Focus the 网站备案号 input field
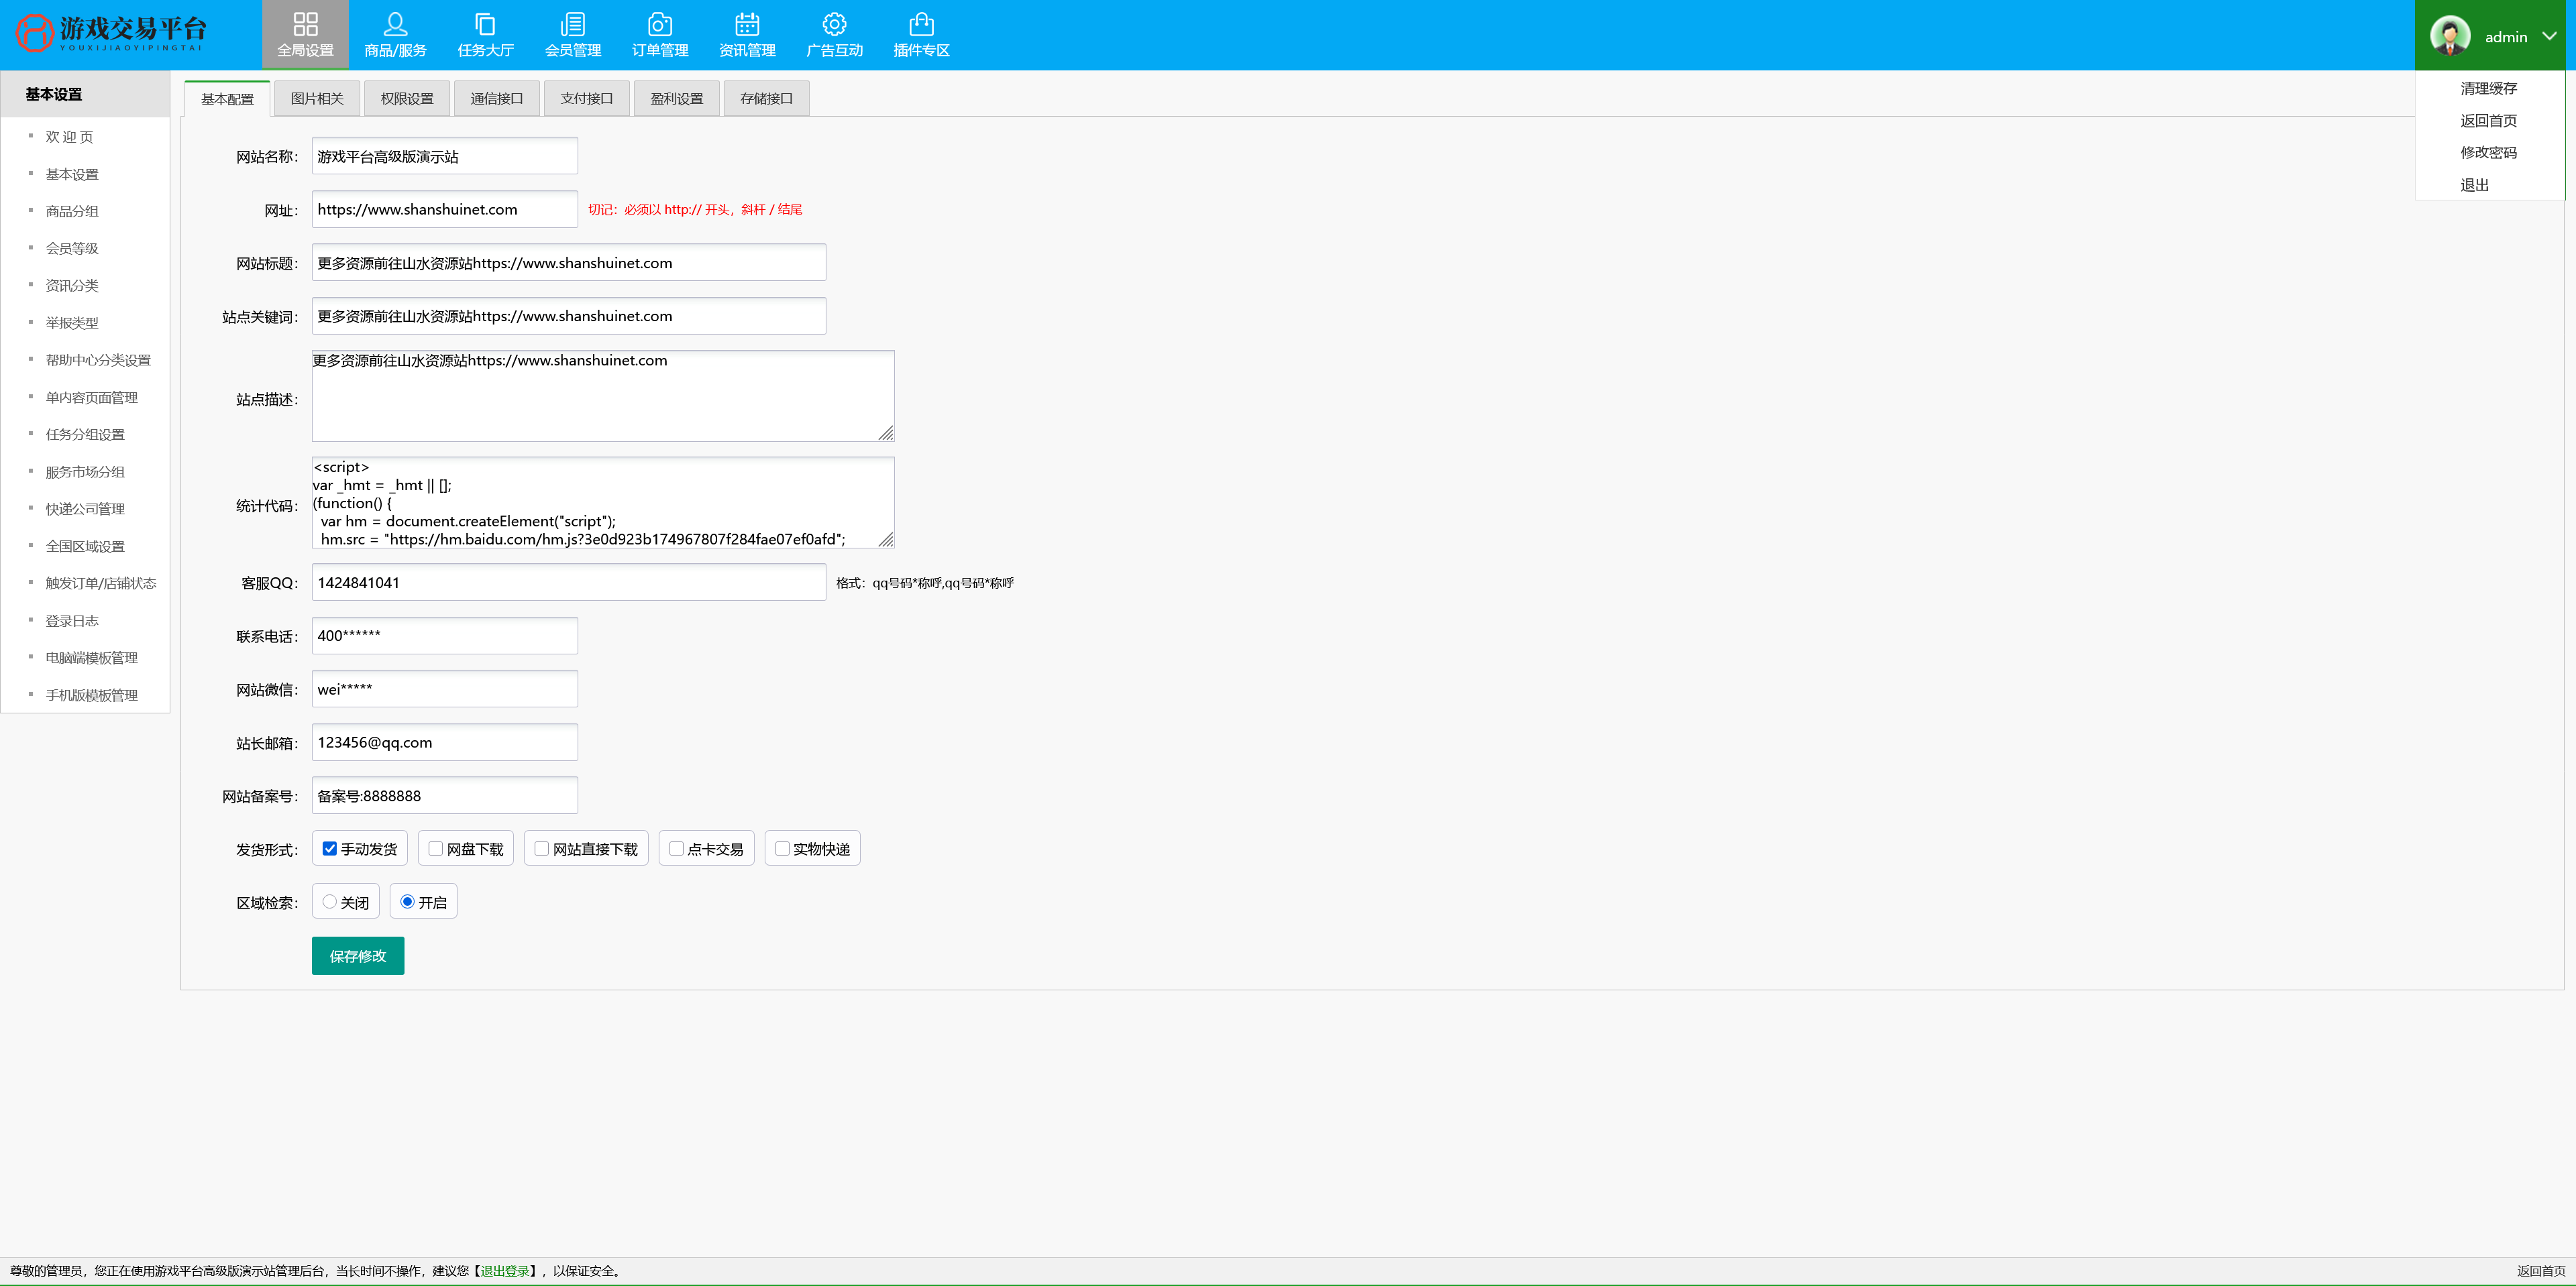2576x1286 pixels. [x=445, y=795]
